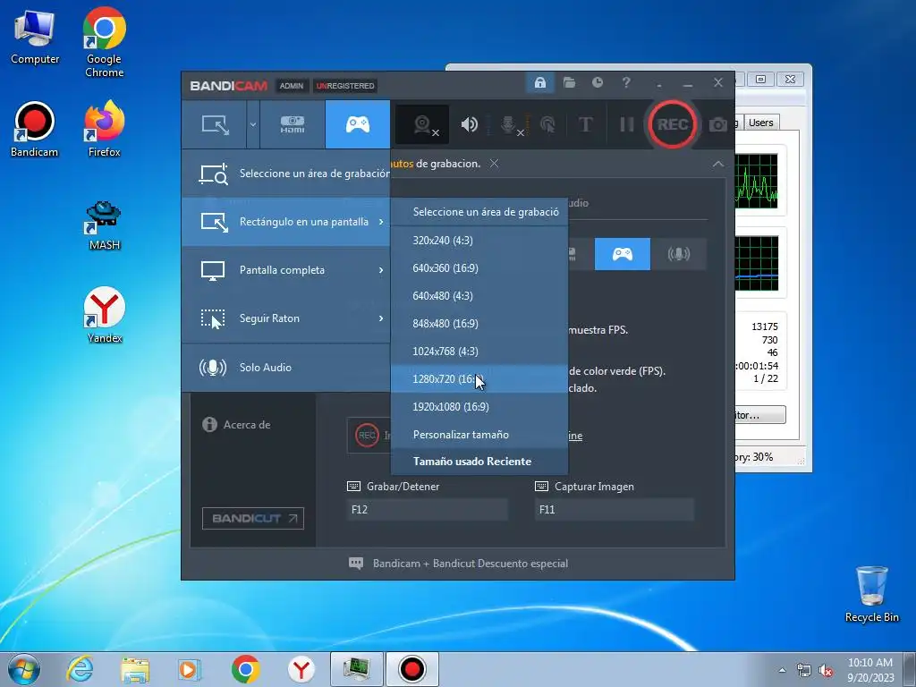Open the MASH desktop shortcut
Screen dimensions: 916x687
[104, 225]
